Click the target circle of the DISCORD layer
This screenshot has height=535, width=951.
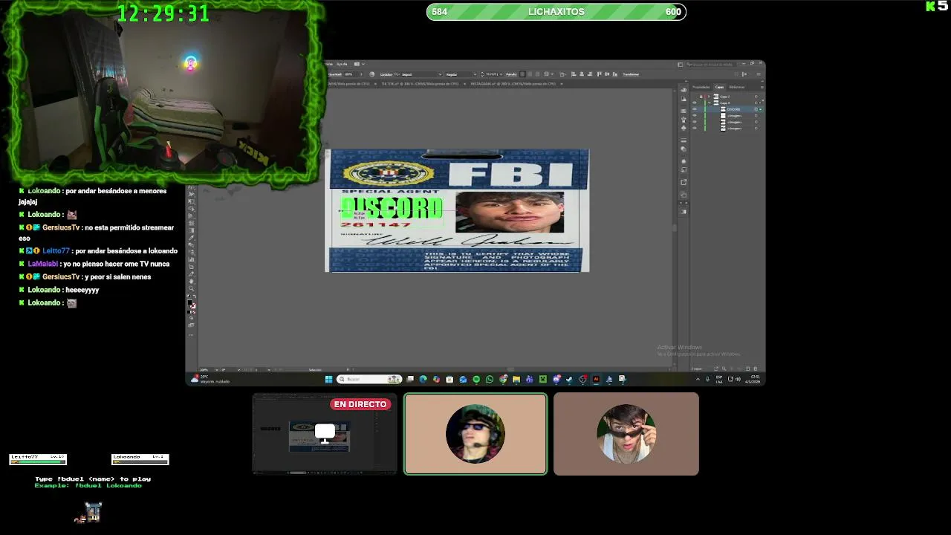click(x=756, y=109)
